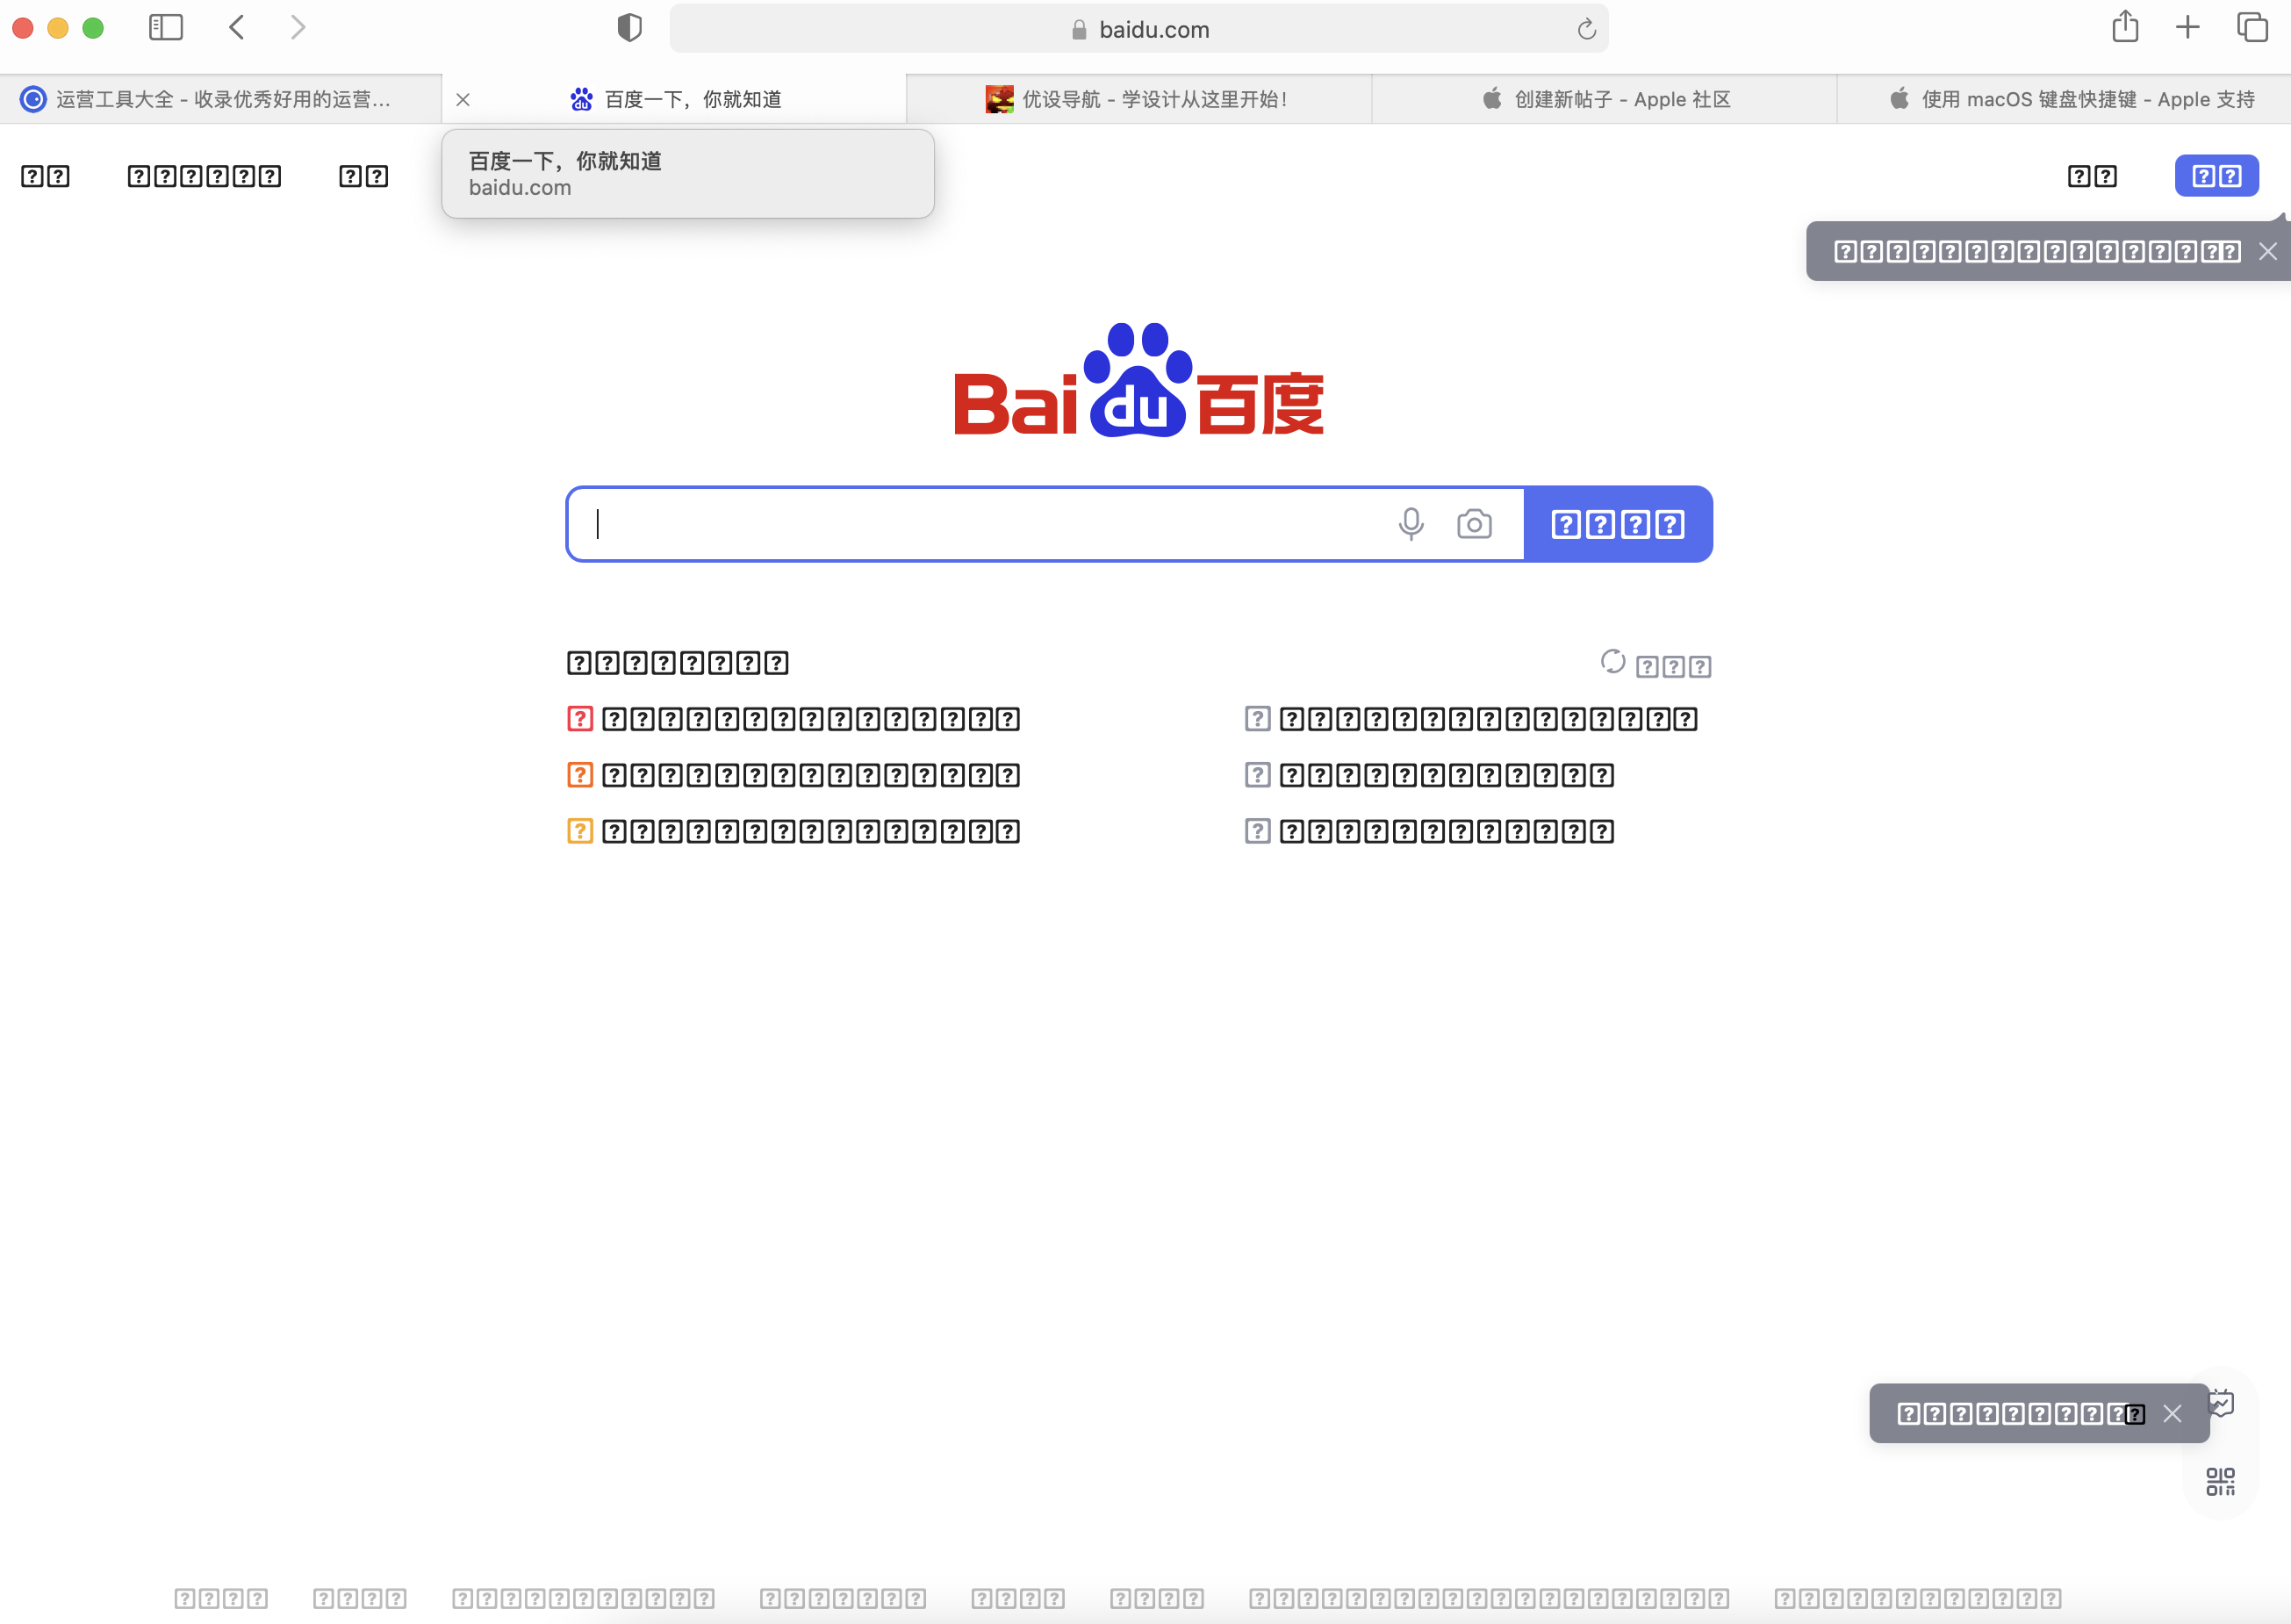The width and height of the screenshot is (2291, 1624).
Task: Open image search via camera icon
Action: coord(1474,524)
